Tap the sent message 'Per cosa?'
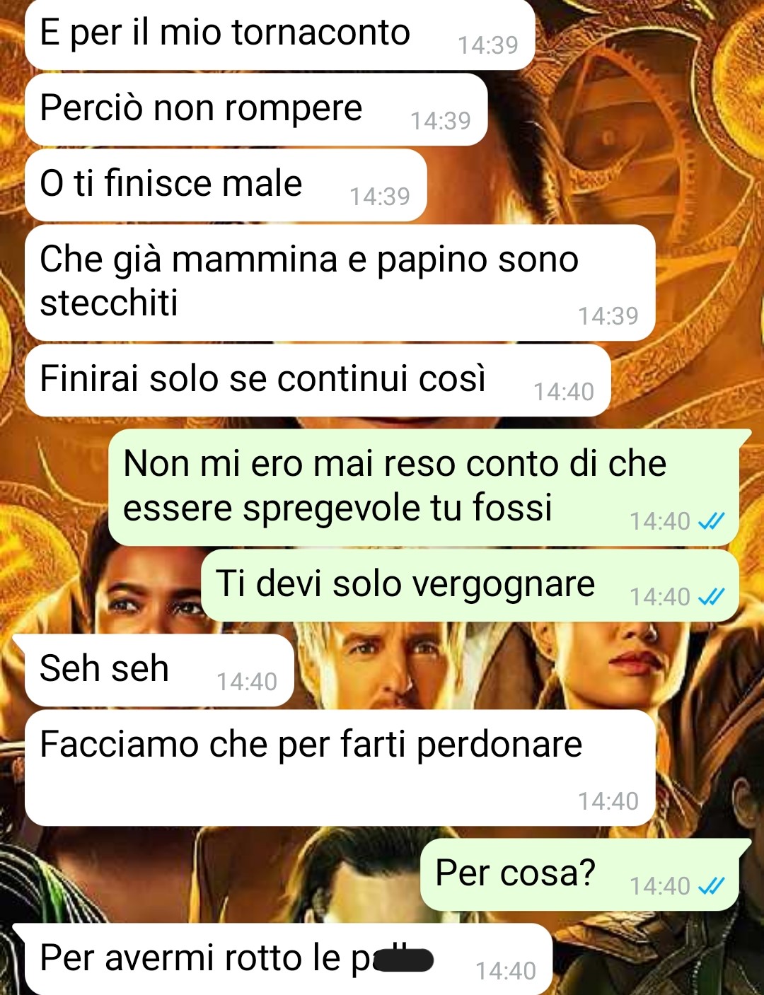 point(584,875)
